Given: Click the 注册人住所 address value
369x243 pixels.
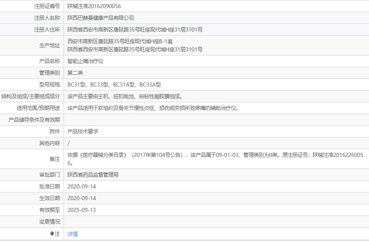Looking at the screenshot, I should pos(135,30).
